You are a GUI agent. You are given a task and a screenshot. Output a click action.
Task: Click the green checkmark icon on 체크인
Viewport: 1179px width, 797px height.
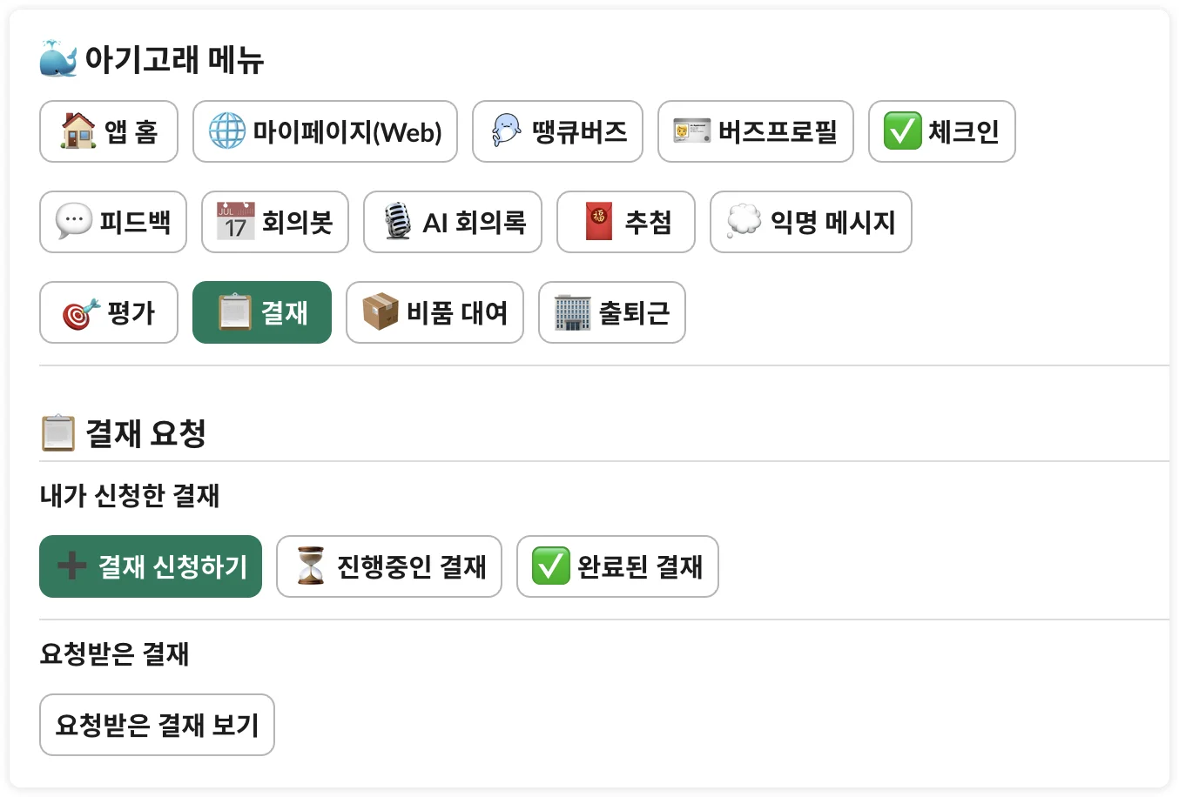coord(902,131)
